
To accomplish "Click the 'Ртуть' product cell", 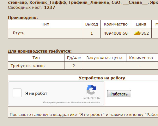I will (46, 33).
